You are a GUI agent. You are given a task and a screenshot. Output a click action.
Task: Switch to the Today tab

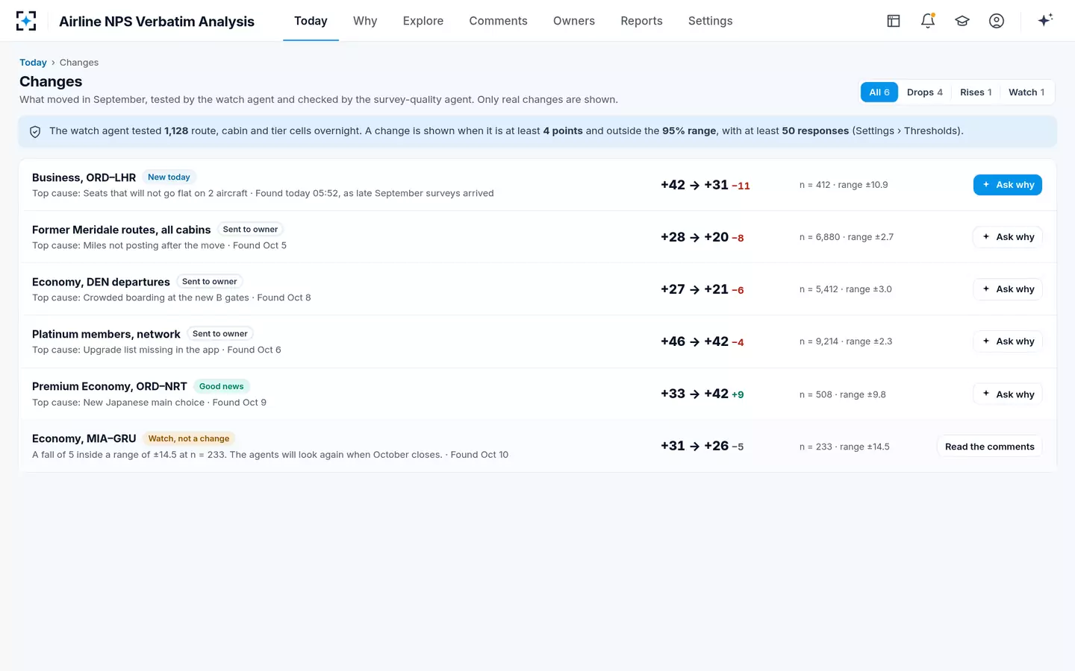coord(311,21)
